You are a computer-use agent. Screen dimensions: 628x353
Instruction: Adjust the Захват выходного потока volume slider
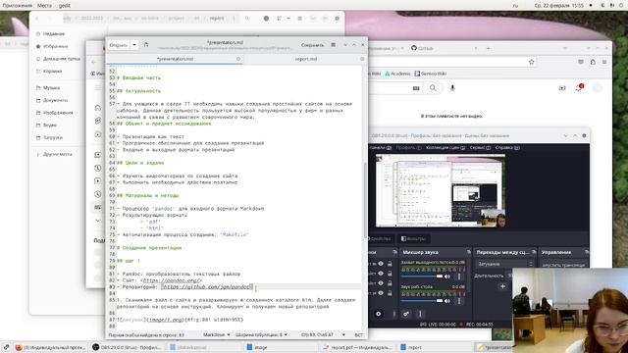(421, 277)
